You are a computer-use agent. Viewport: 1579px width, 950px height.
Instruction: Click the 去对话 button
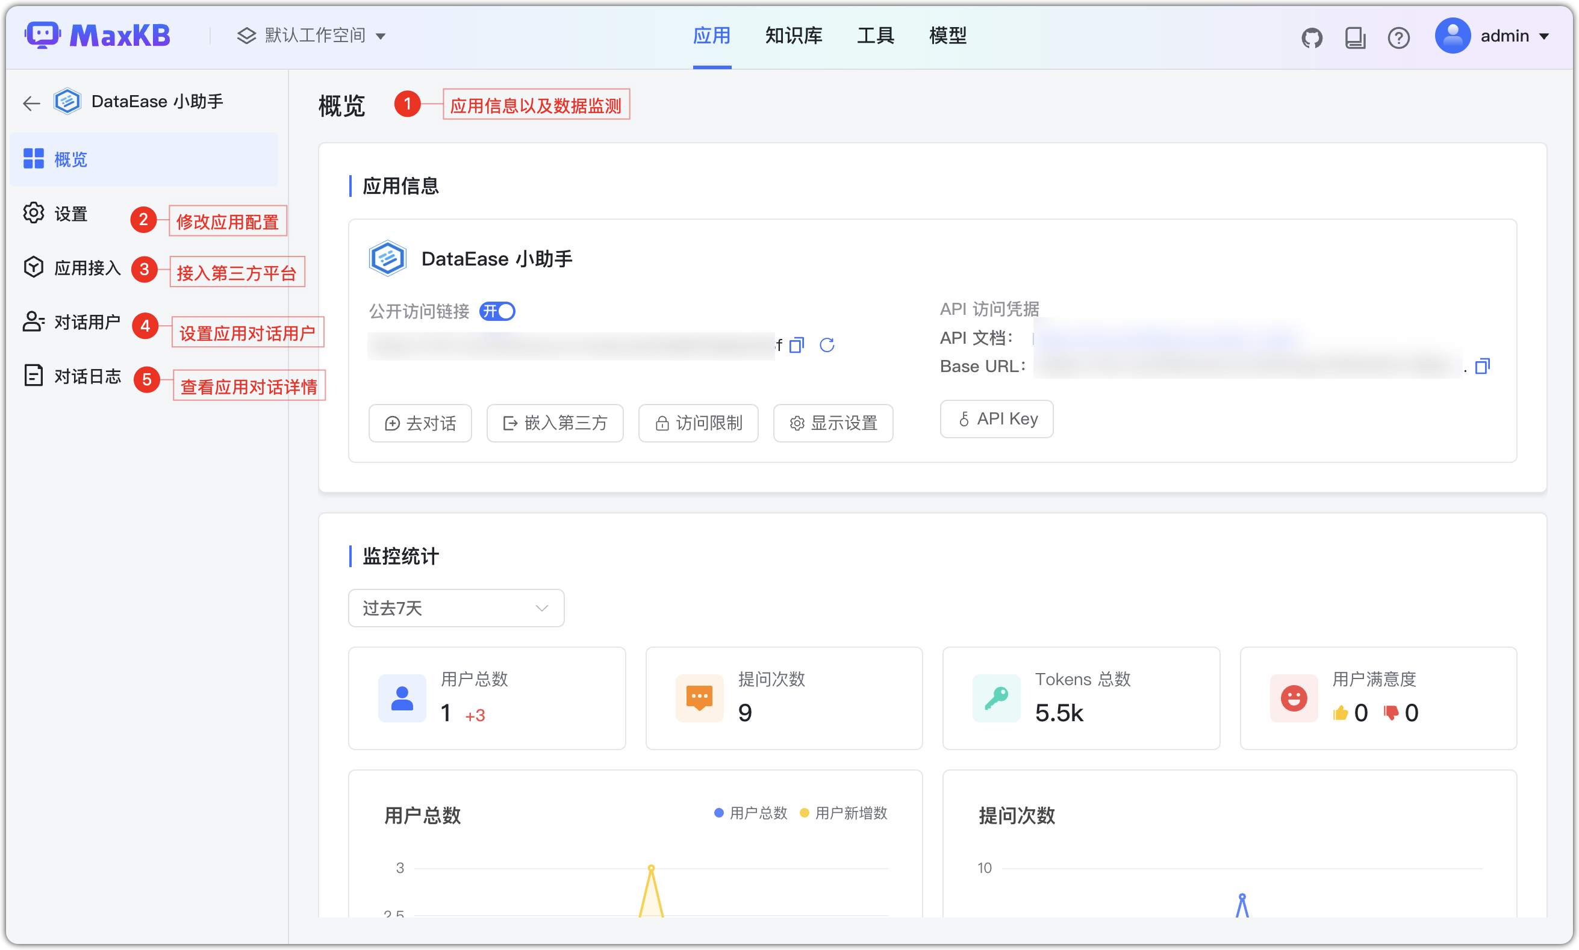tap(420, 423)
